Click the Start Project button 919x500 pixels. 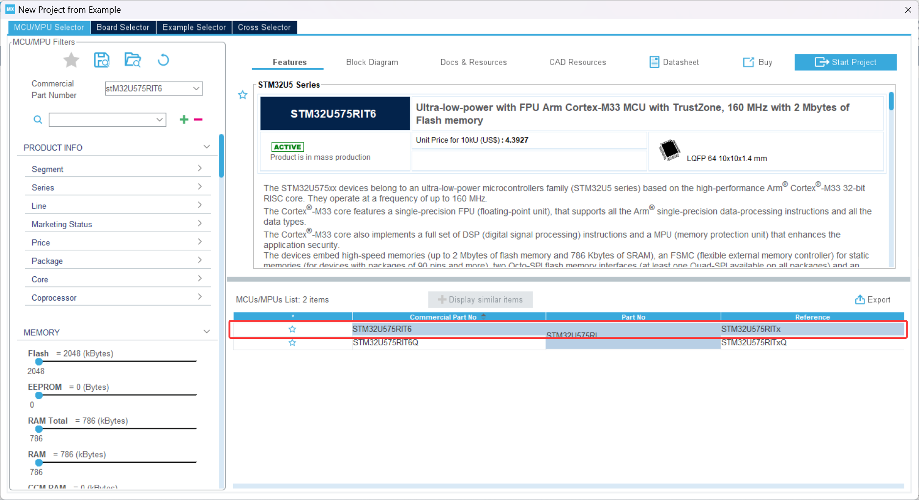(846, 62)
